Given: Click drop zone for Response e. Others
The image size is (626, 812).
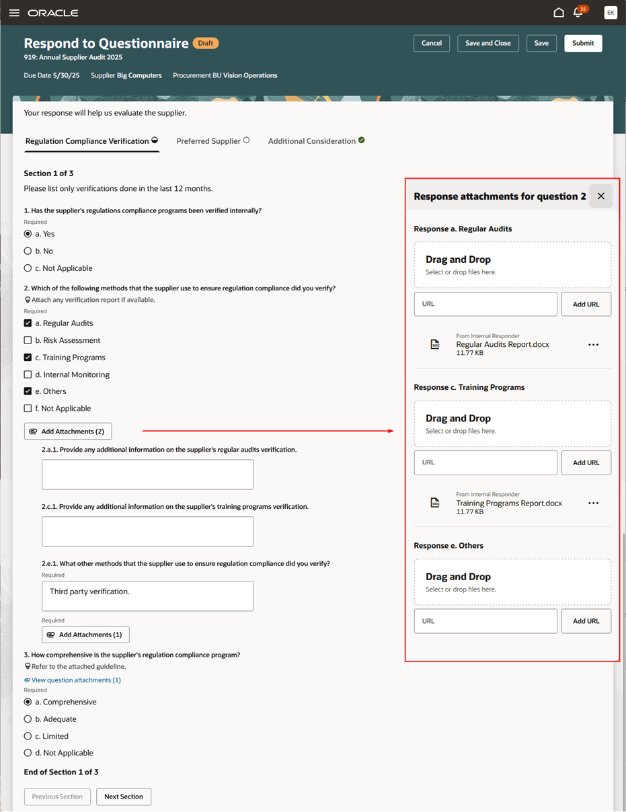Looking at the screenshot, I should click(x=512, y=582).
